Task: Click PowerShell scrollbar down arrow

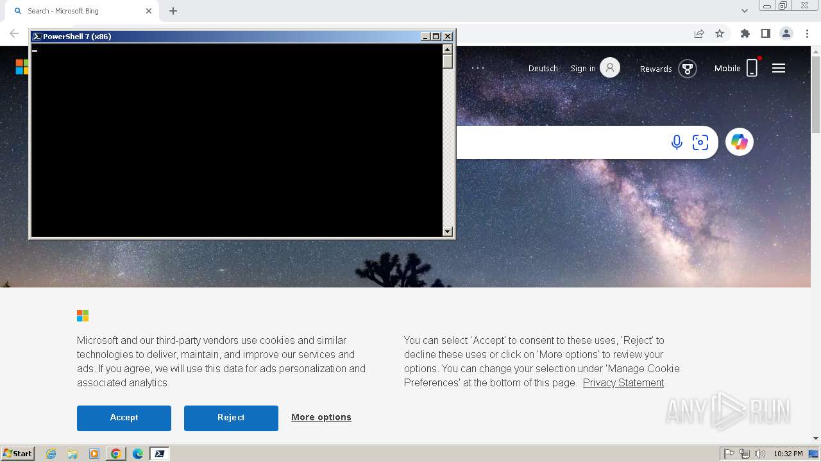Action: (448, 231)
